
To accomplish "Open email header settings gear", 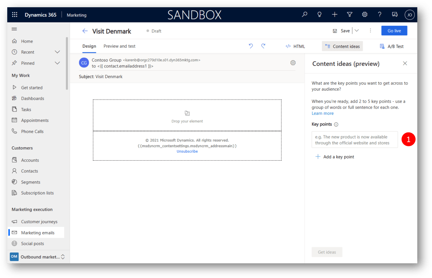I will click(x=293, y=63).
